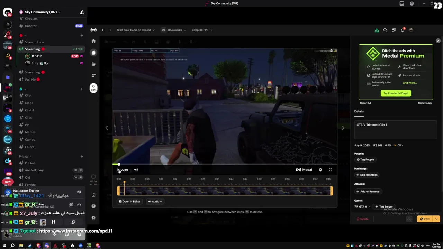443x249 pixels.
Task: Click the video progress bar scrubber
Action: pyautogui.click(x=119, y=164)
